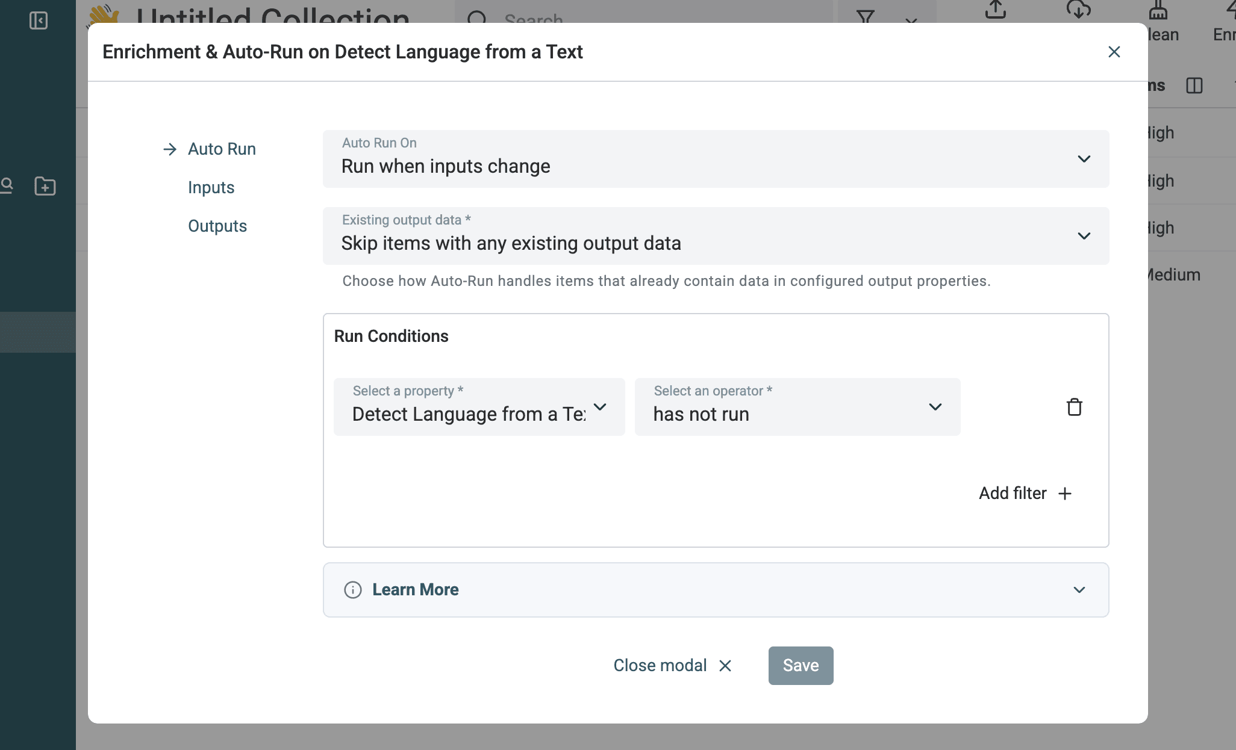Viewport: 1236px width, 750px height.
Task: Click the X icon next to Close modal
Action: (x=725, y=666)
